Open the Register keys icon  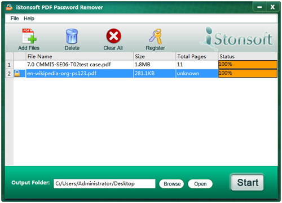(155, 36)
